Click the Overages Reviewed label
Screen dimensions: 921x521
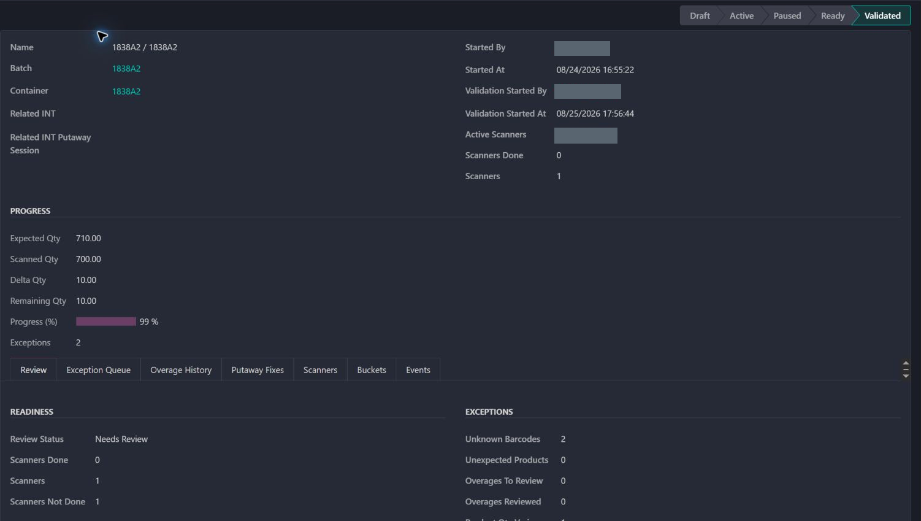coord(503,501)
